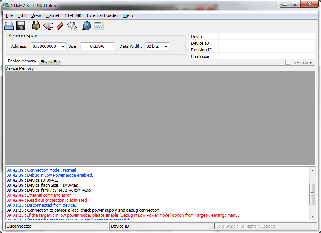Click the Size field showing 0xBA40
The height and width of the screenshot is (233, 321).
click(97, 46)
